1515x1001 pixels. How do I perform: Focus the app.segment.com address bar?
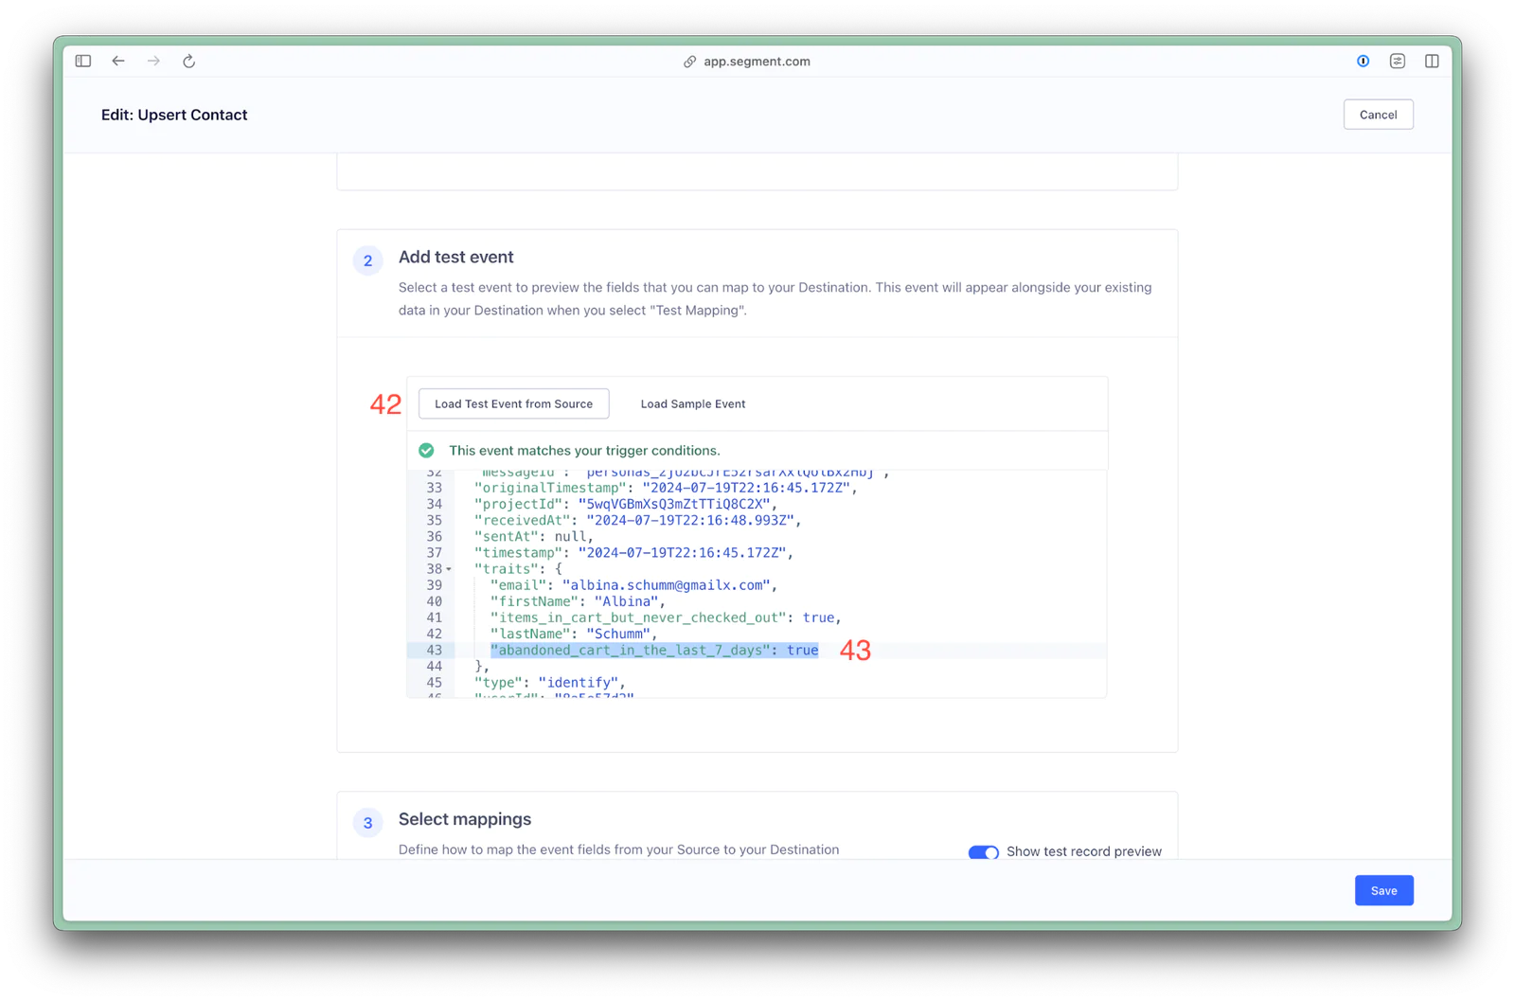757,62
